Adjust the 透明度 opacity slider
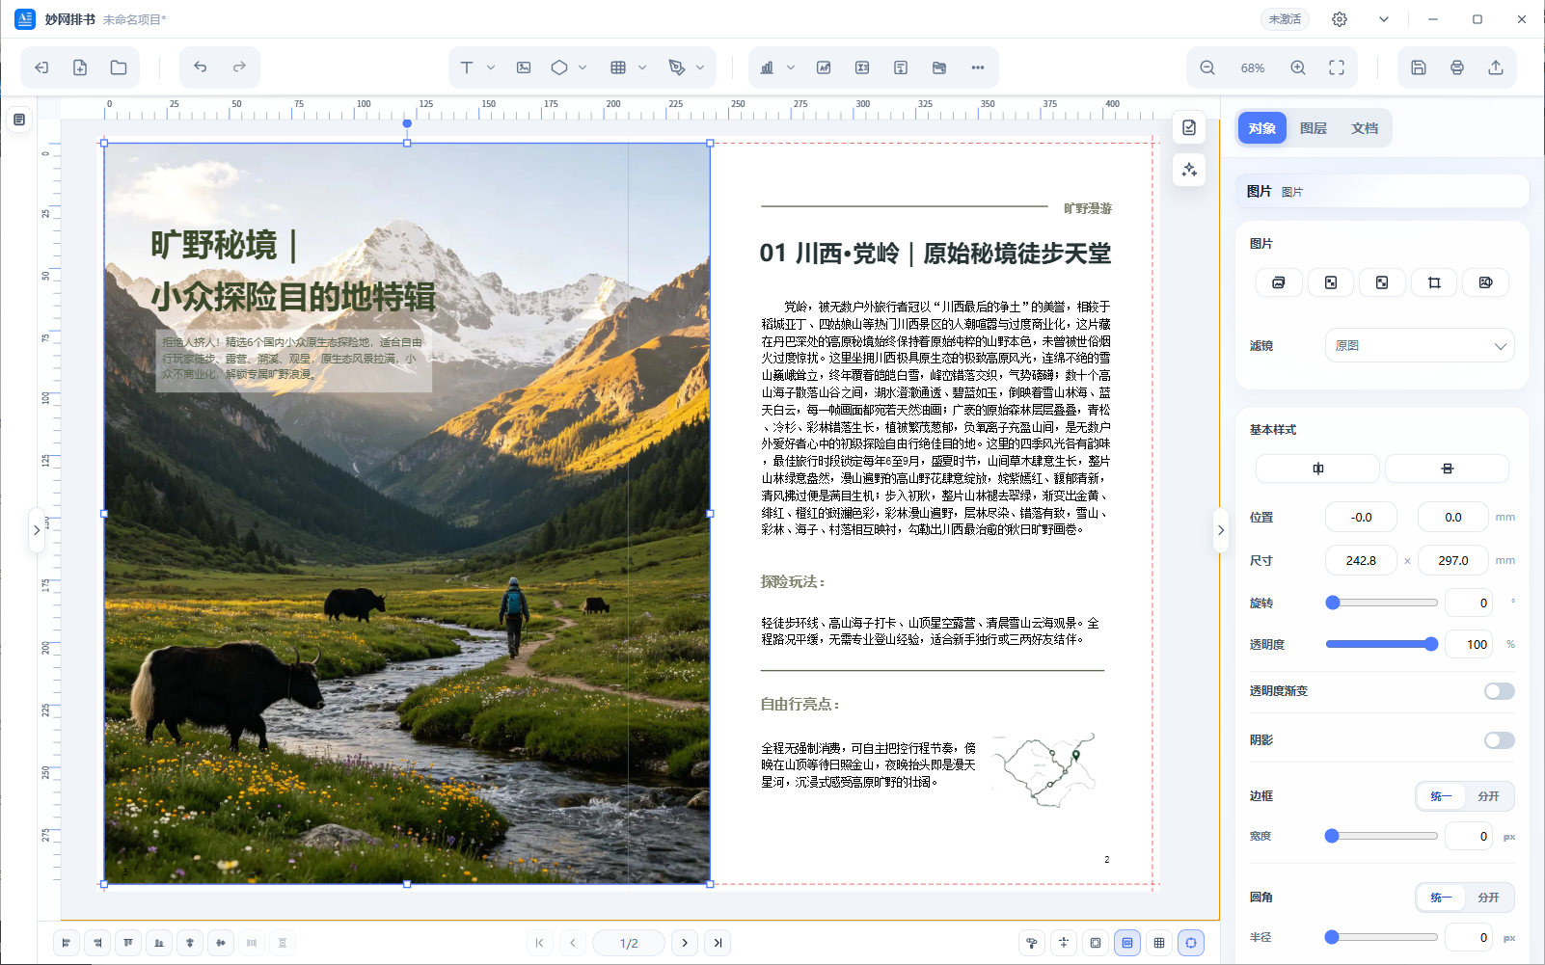This screenshot has width=1545, height=965. pos(1381,644)
